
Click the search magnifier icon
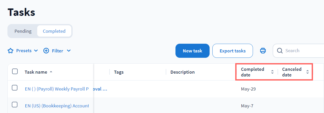click(280, 51)
